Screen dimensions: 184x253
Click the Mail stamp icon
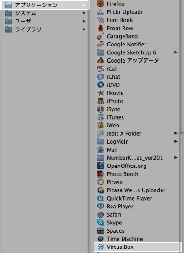(100, 150)
